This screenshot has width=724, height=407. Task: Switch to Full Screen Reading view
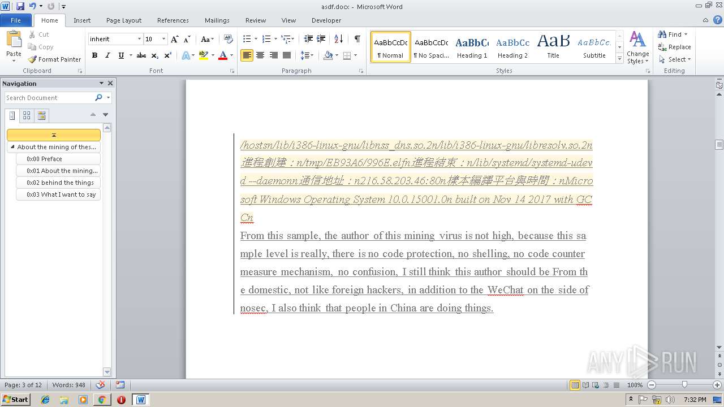[585, 385]
